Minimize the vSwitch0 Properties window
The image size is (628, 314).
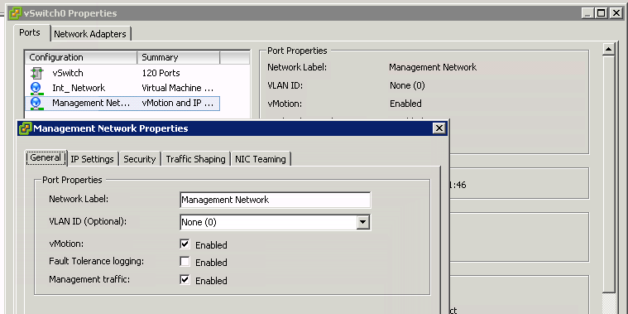click(587, 13)
